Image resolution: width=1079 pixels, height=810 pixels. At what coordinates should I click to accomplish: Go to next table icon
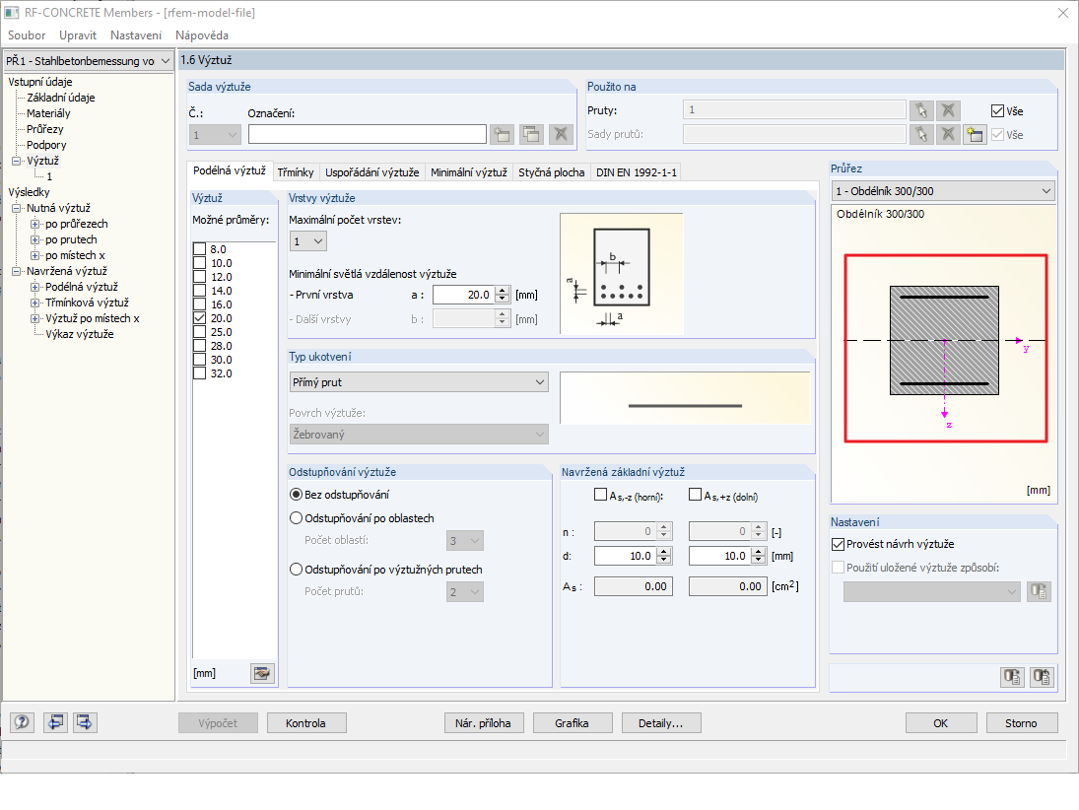click(85, 722)
